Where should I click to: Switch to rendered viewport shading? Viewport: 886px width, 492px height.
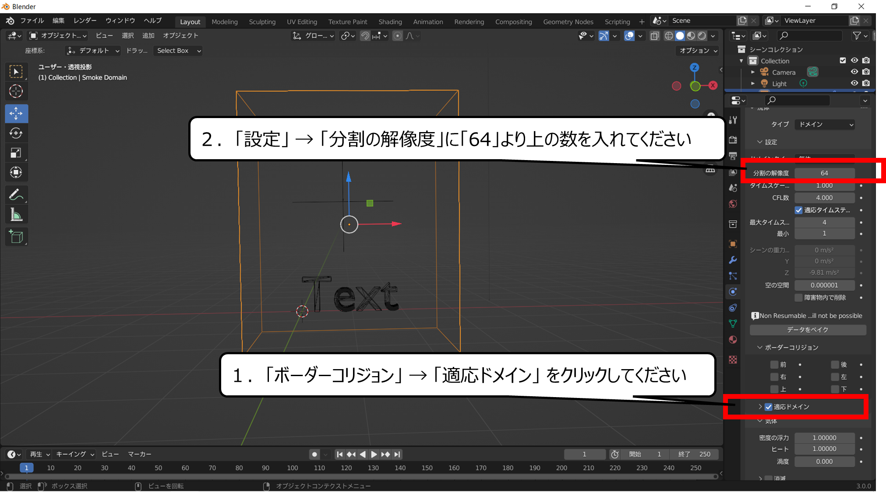[702, 36]
